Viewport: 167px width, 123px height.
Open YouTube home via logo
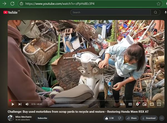click(x=10, y=12)
